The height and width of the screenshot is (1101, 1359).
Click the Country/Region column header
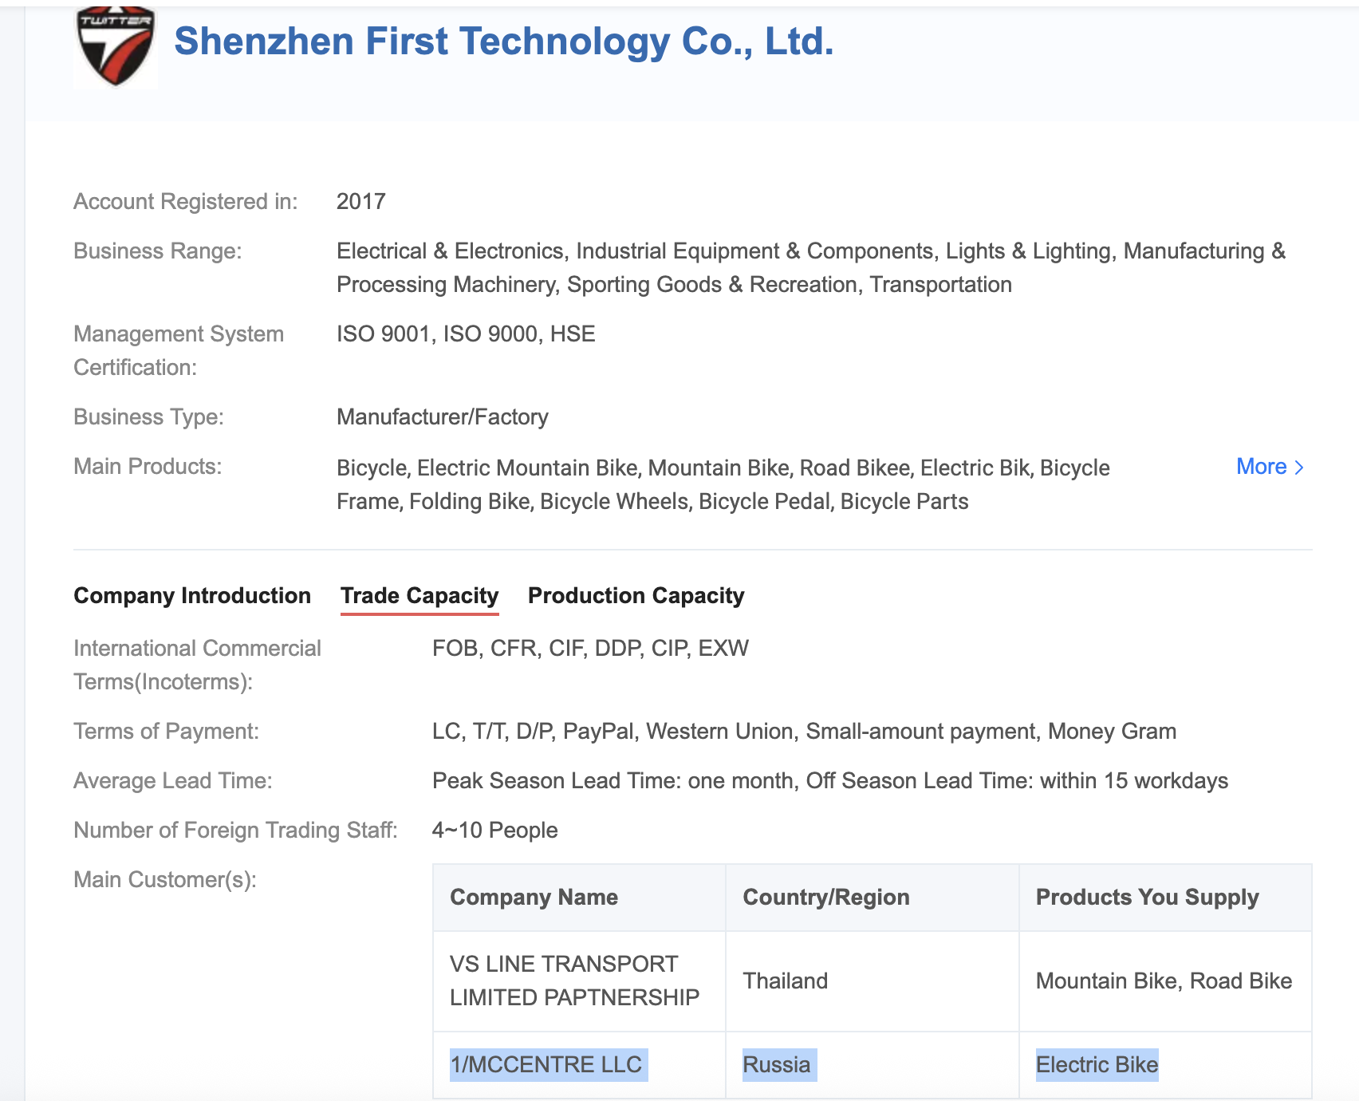coord(825,898)
